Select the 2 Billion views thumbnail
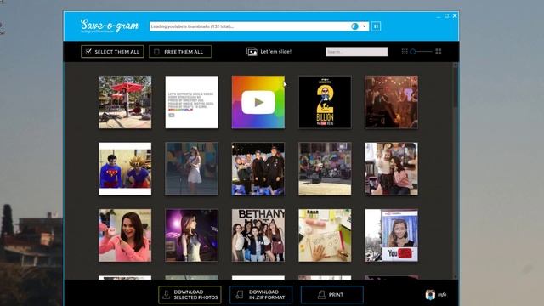The width and height of the screenshot is (544, 306). click(x=325, y=102)
